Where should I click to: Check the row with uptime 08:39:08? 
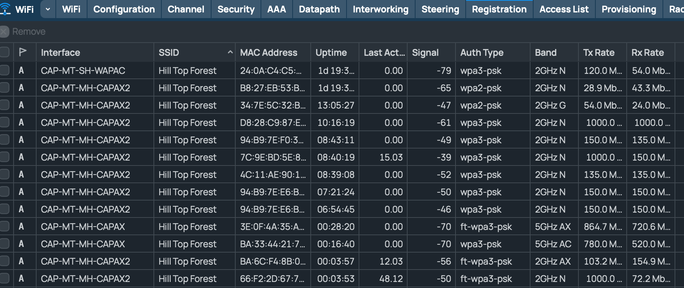point(4,174)
